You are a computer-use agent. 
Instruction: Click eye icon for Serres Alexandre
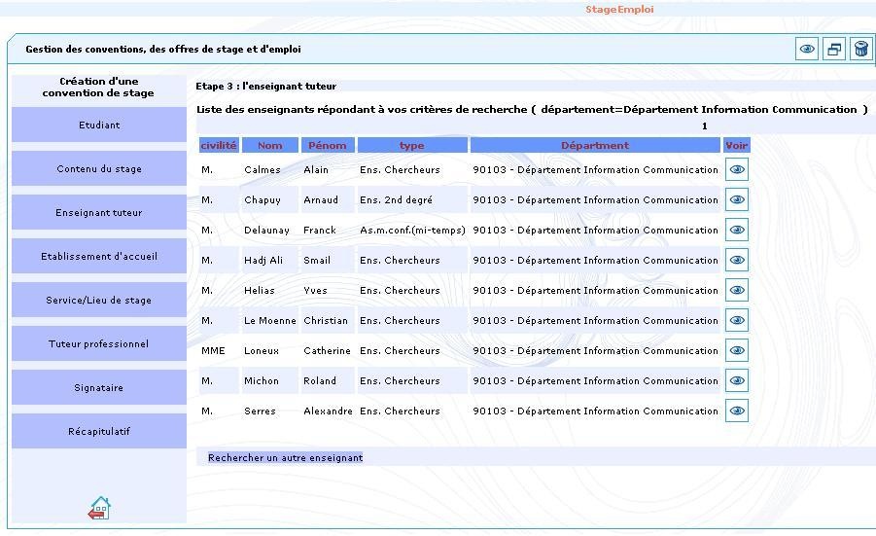coord(737,411)
